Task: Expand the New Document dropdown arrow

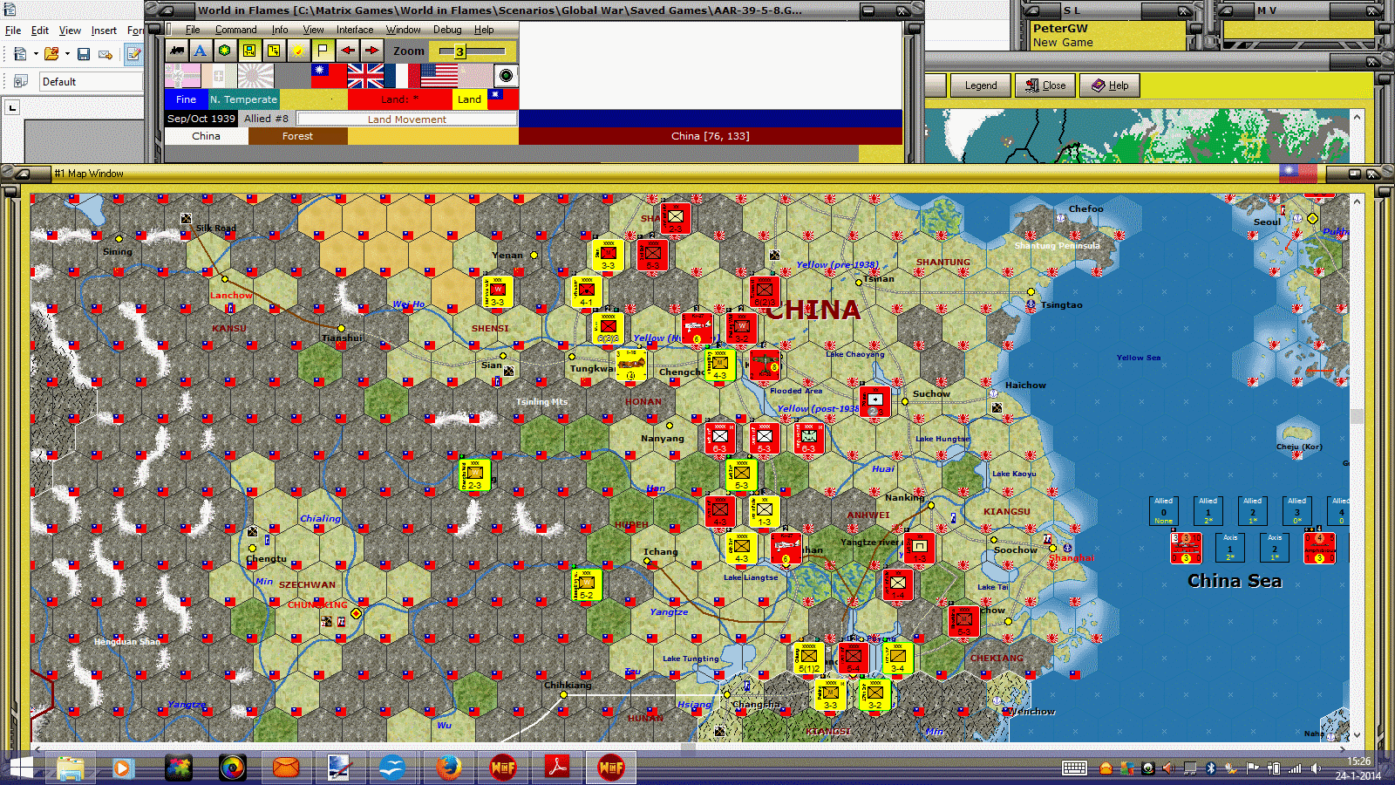Action: 36,53
